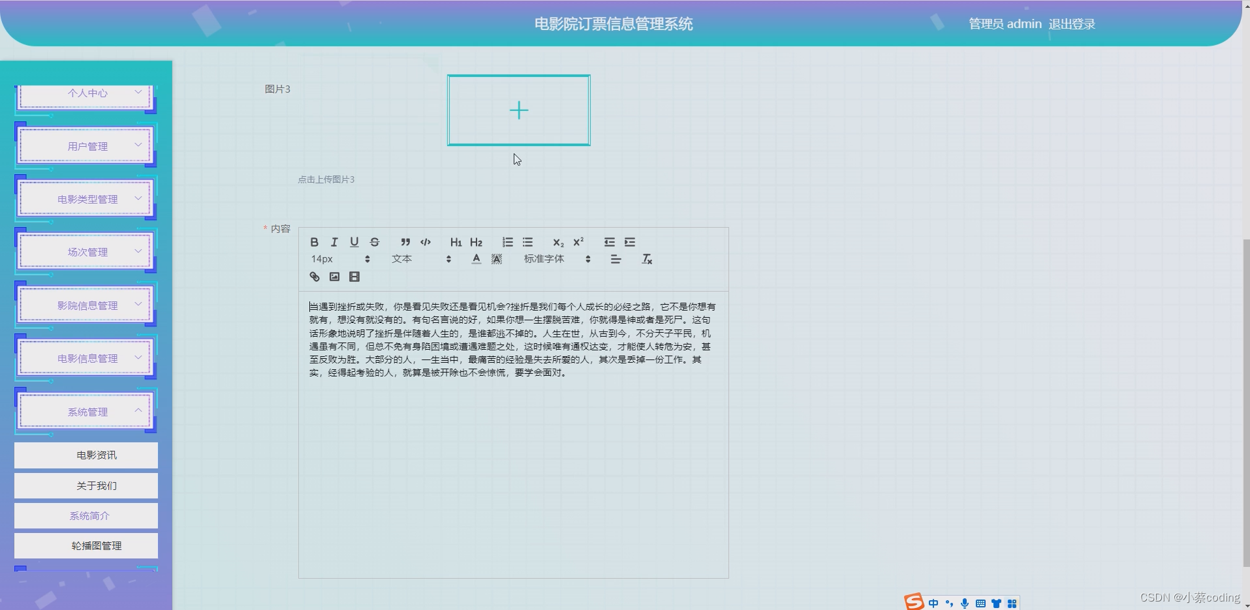Click the page vertical scrollbar thumb
This screenshot has height=610, width=1250.
click(1246, 403)
